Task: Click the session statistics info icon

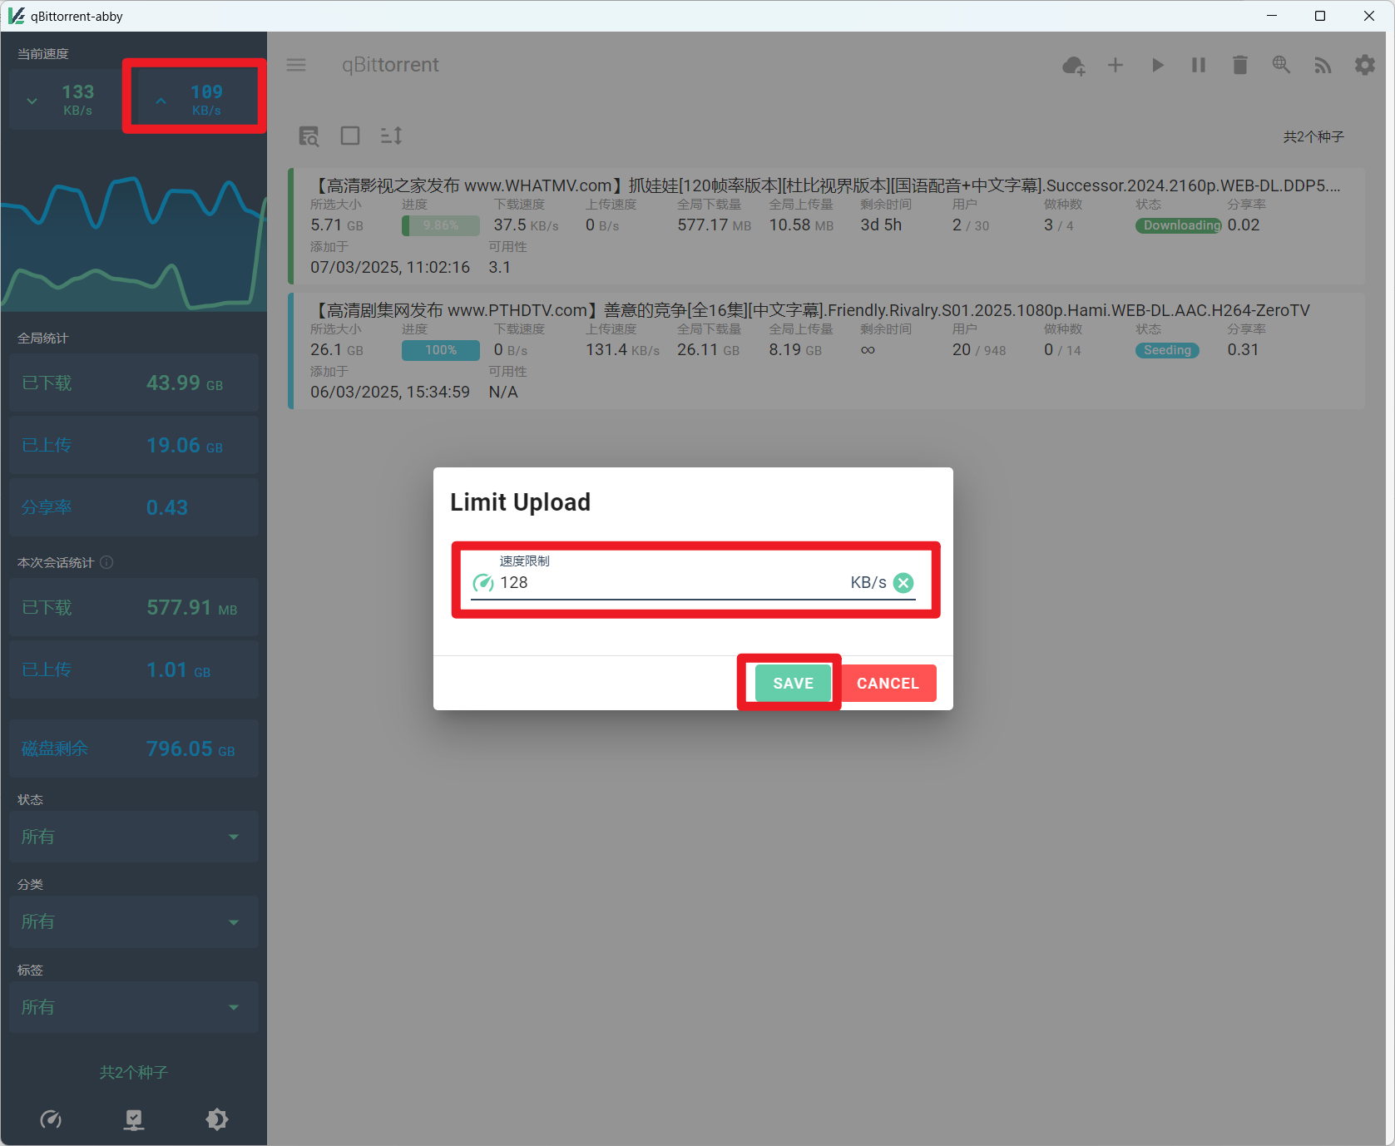Action: point(106,562)
